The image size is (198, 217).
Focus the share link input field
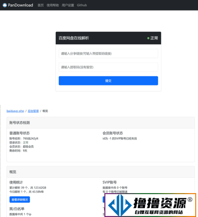click(108, 54)
